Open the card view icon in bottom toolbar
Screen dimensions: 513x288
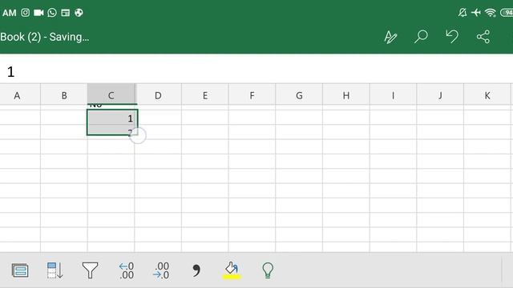click(20, 270)
